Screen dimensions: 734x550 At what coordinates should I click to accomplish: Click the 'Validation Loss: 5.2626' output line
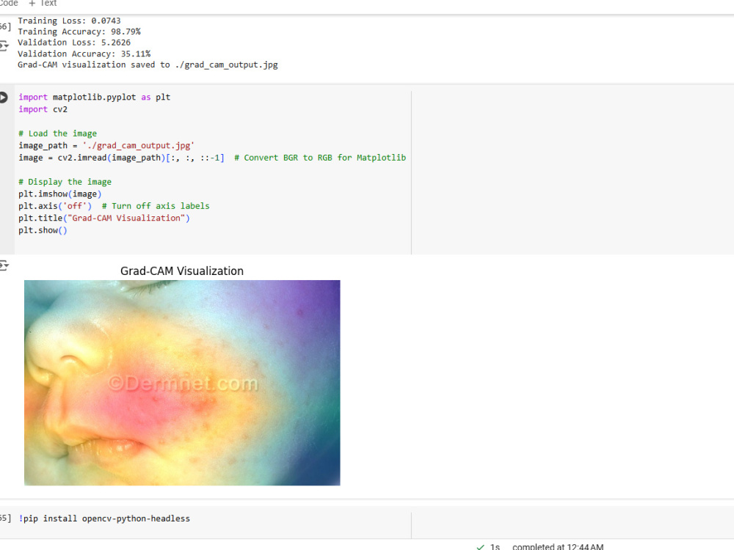74,43
